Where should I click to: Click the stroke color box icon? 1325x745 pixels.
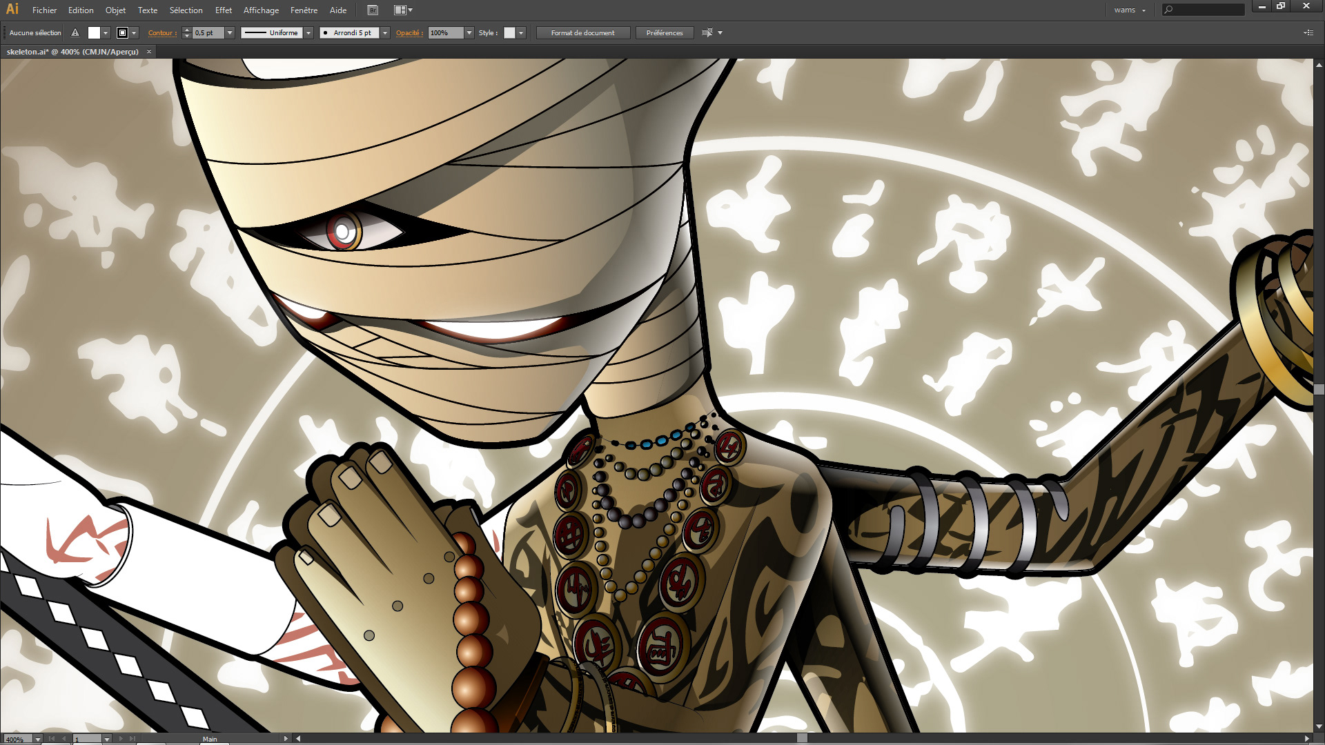coord(122,33)
